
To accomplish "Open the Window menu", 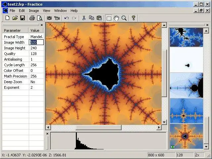I will click(60, 11).
